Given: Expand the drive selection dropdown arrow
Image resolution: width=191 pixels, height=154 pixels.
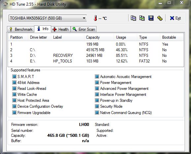Looking at the screenshot, I should pos(84,18).
